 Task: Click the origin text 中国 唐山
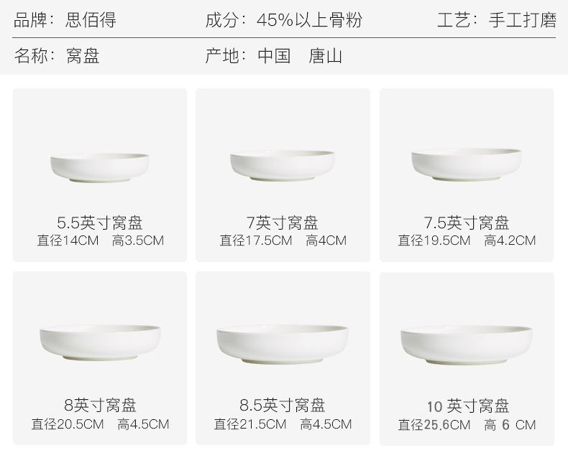[x=300, y=56]
